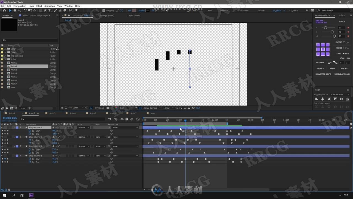Open Align Layers to Composition dropdown

(340, 95)
